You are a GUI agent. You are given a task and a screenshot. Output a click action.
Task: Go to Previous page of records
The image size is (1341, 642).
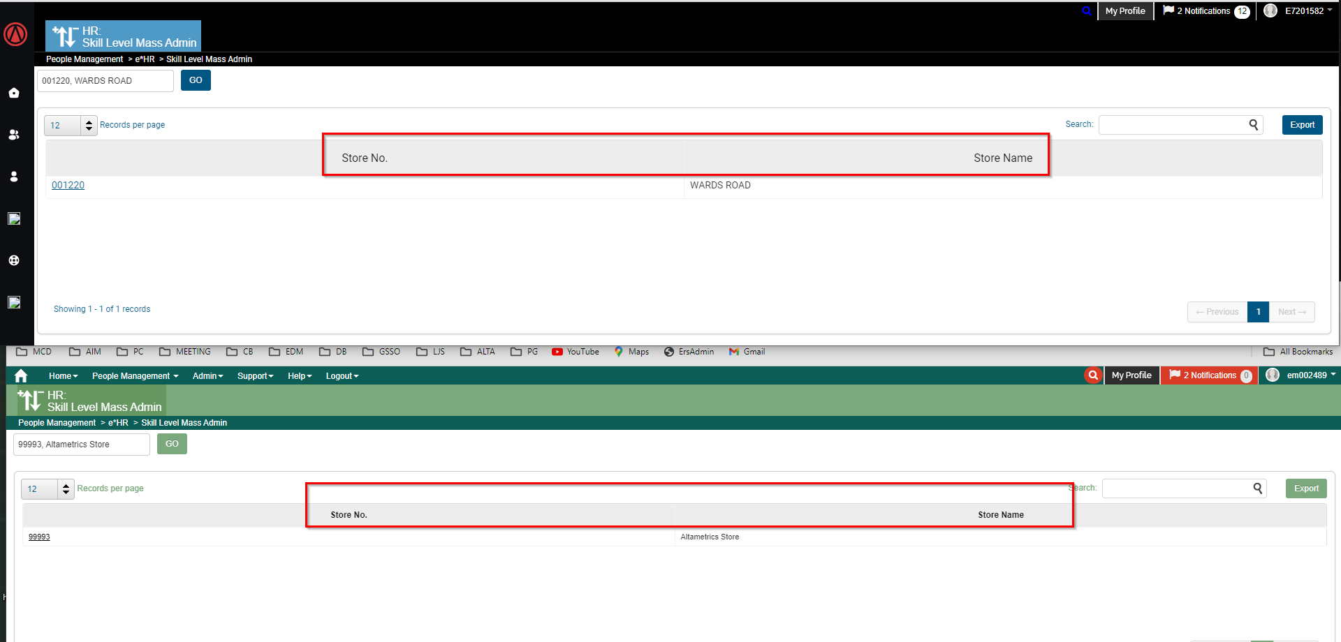[x=1217, y=312]
